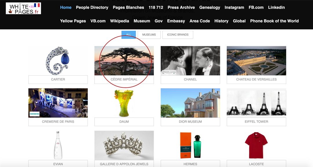
Task: Open the Home menu link
Action: 66,7
